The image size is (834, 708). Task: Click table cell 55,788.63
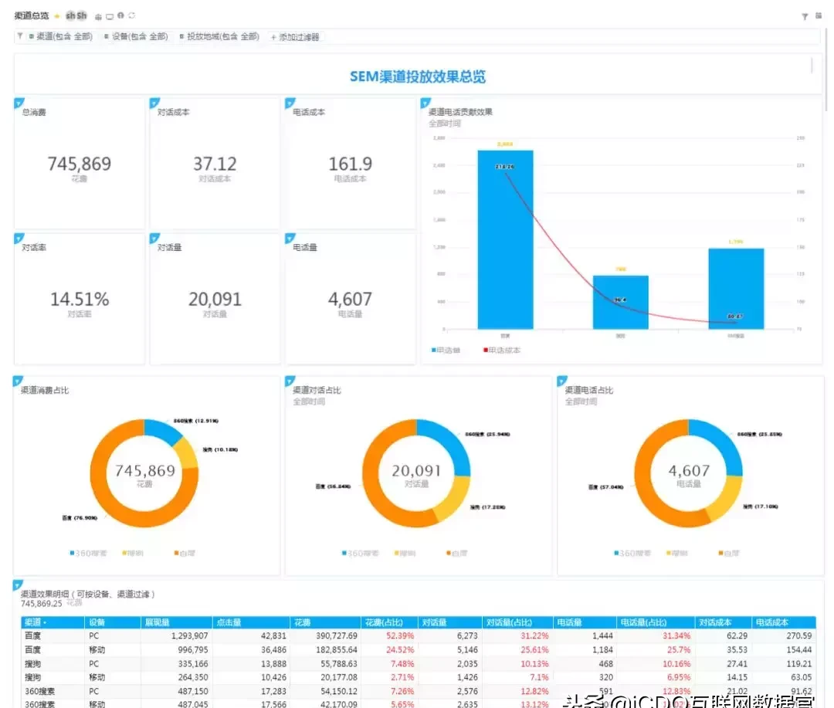coord(339,664)
